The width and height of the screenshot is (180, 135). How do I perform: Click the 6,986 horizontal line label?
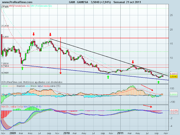coord(5,37)
